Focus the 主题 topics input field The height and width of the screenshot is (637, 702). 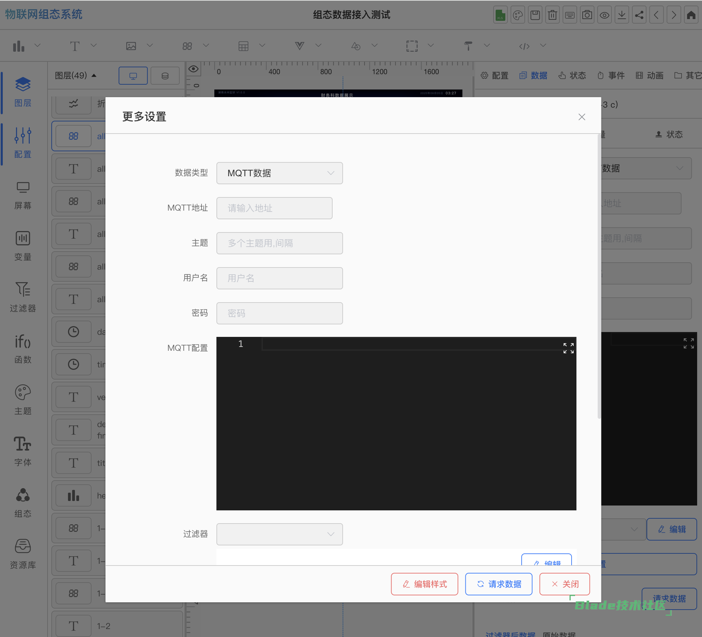pyautogui.click(x=280, y=243)
